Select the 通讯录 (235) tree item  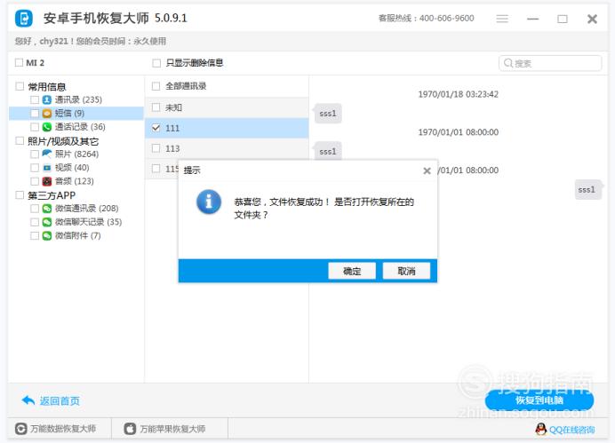click(78, 100)
